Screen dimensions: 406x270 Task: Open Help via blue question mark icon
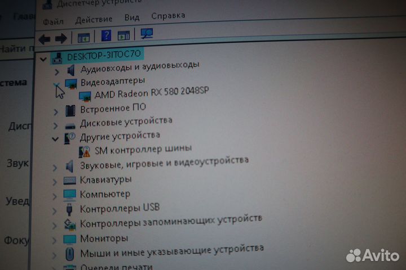pos(106,35)
